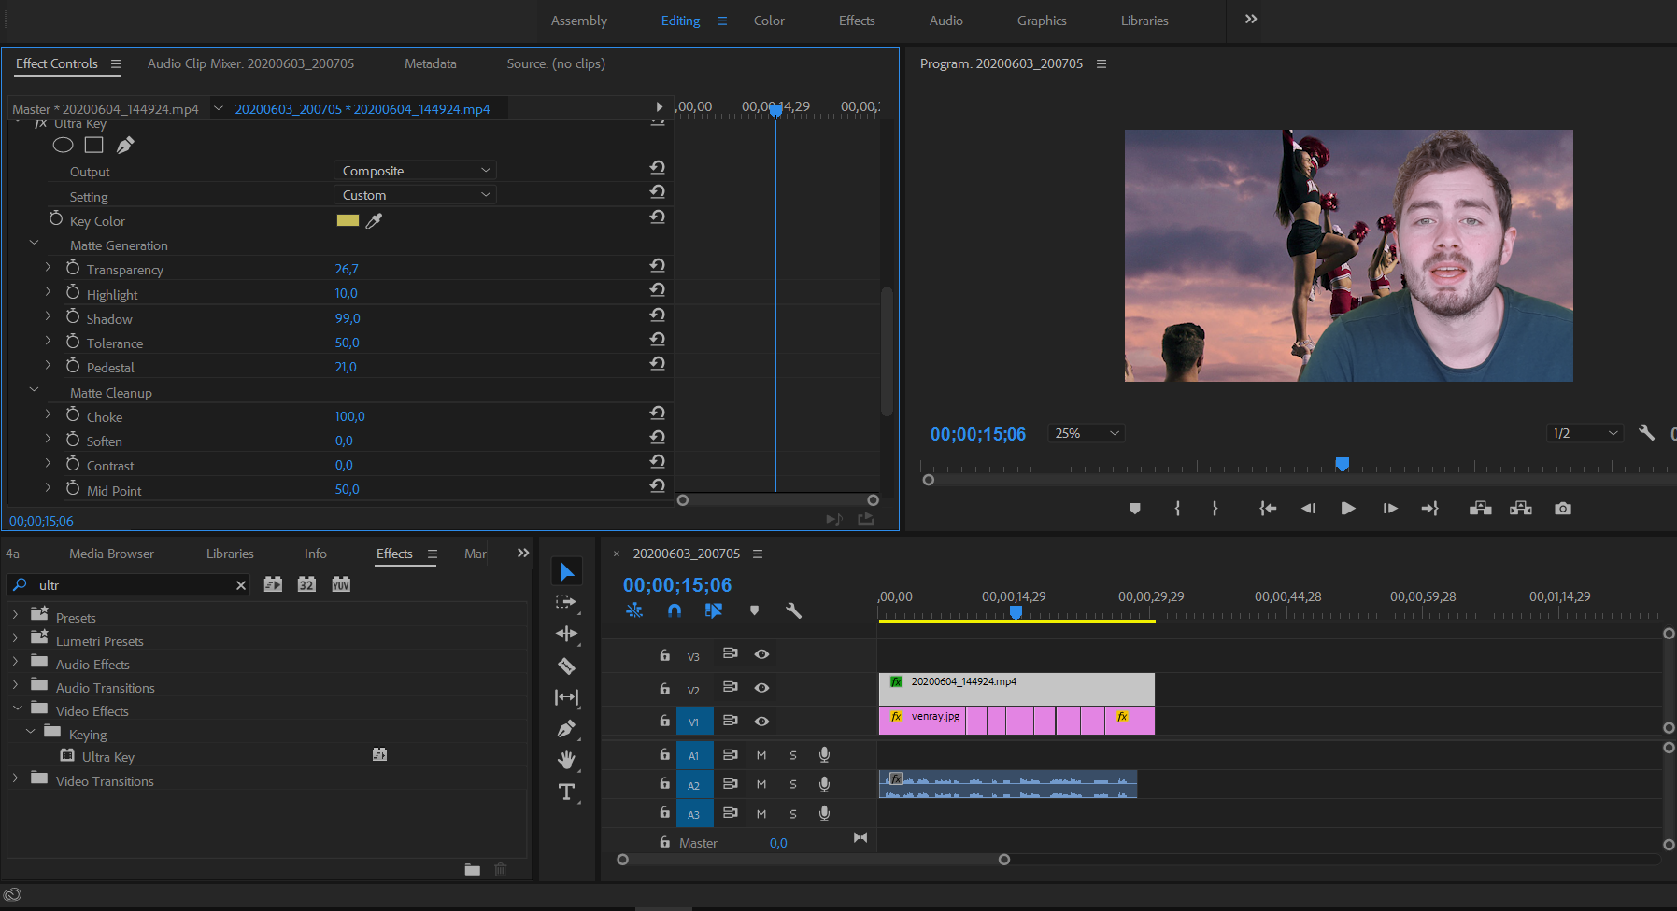Toggle animation stopwatch for Pedestal

[x=73, y=366]
